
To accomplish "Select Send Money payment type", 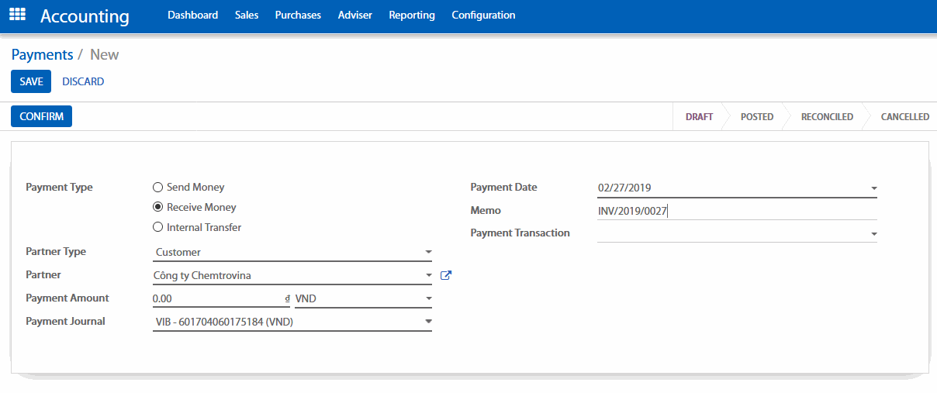I will [158, 187].
